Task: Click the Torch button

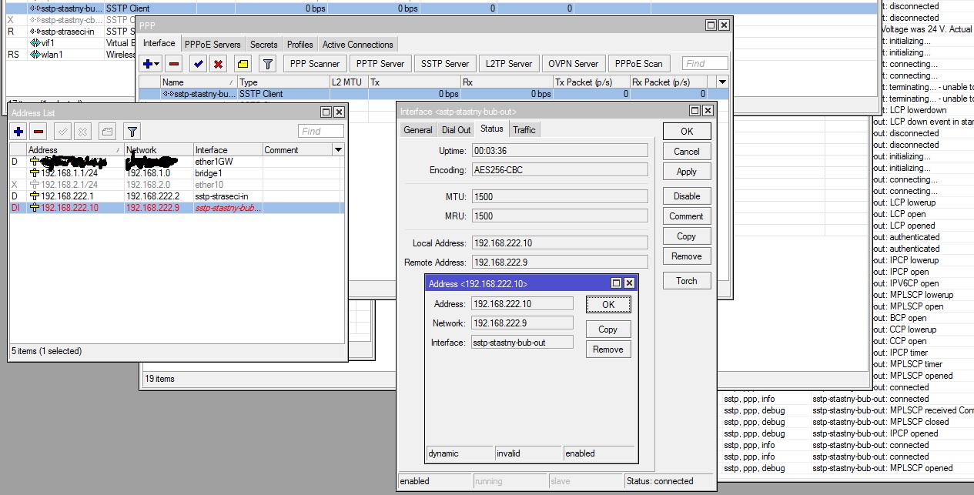Action: [x=687, y=281]
